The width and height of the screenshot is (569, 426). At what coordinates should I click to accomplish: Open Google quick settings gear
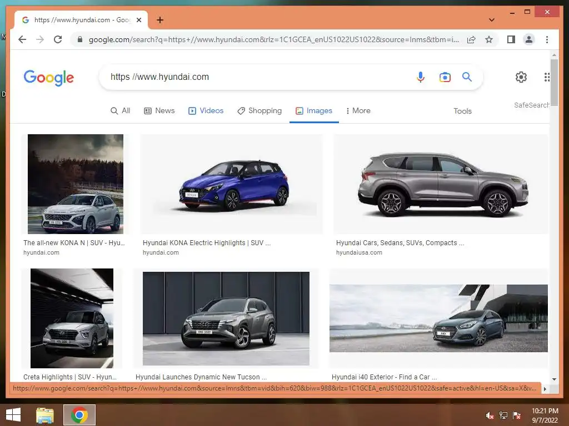tap(521, 77)
